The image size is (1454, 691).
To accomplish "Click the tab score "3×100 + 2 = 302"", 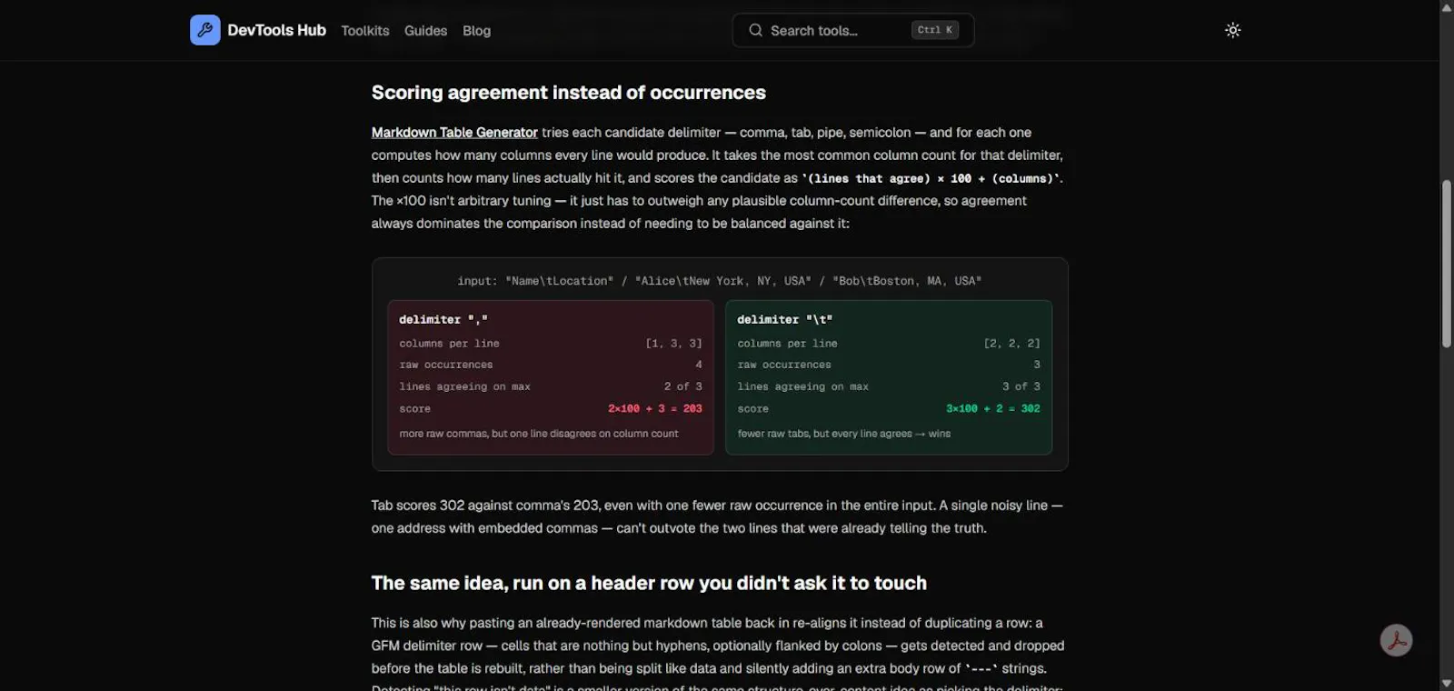I will 993,409.
